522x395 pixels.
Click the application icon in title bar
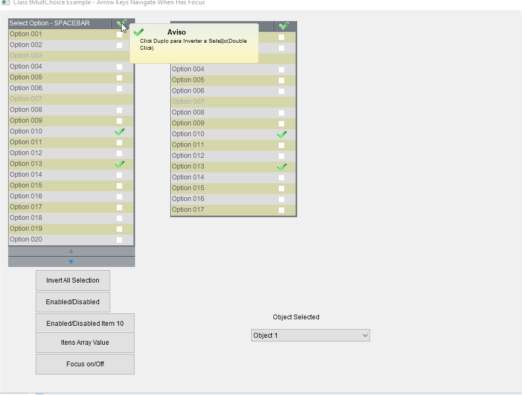(x=5, y=3)
